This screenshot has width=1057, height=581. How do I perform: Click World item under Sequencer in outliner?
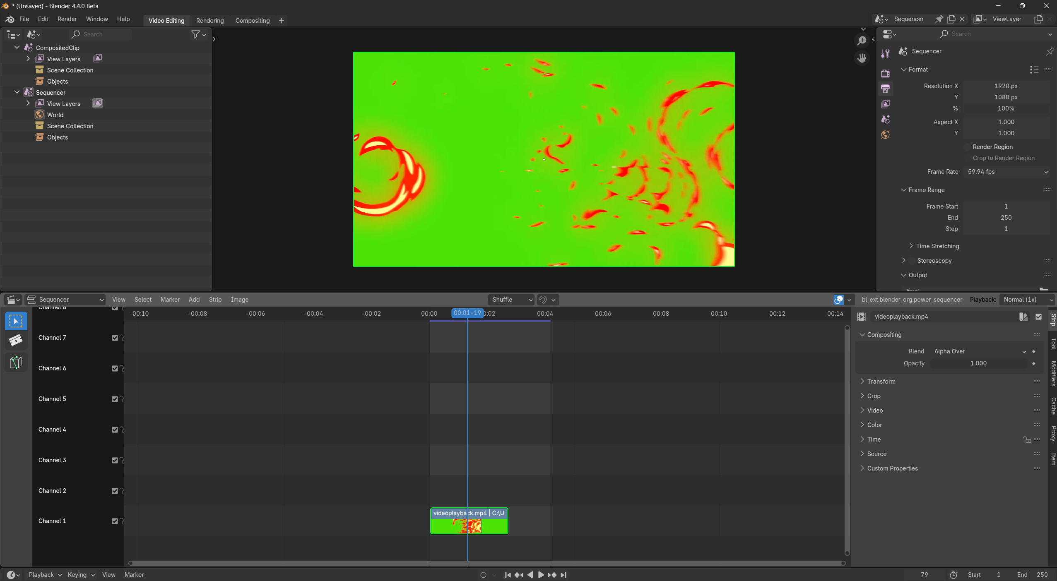[55, 115]
